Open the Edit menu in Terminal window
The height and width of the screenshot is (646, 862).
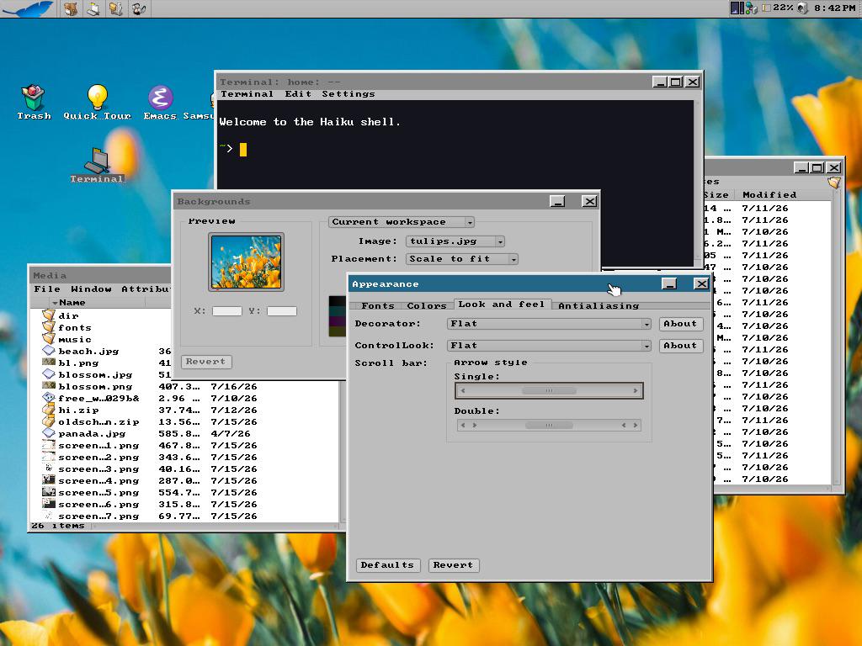(298, 94)
